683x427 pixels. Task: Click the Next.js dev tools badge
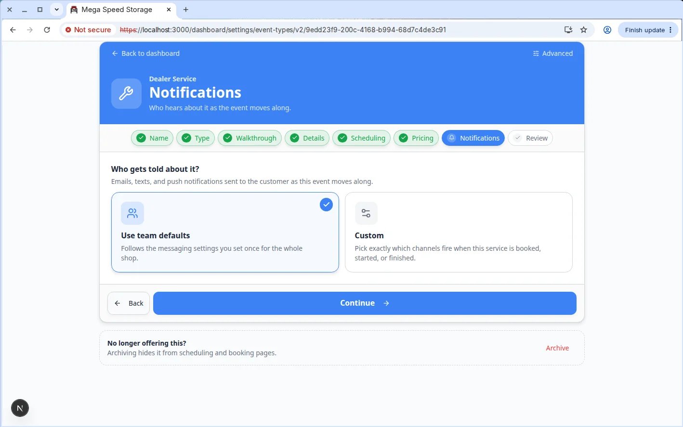tap(20, 408)
